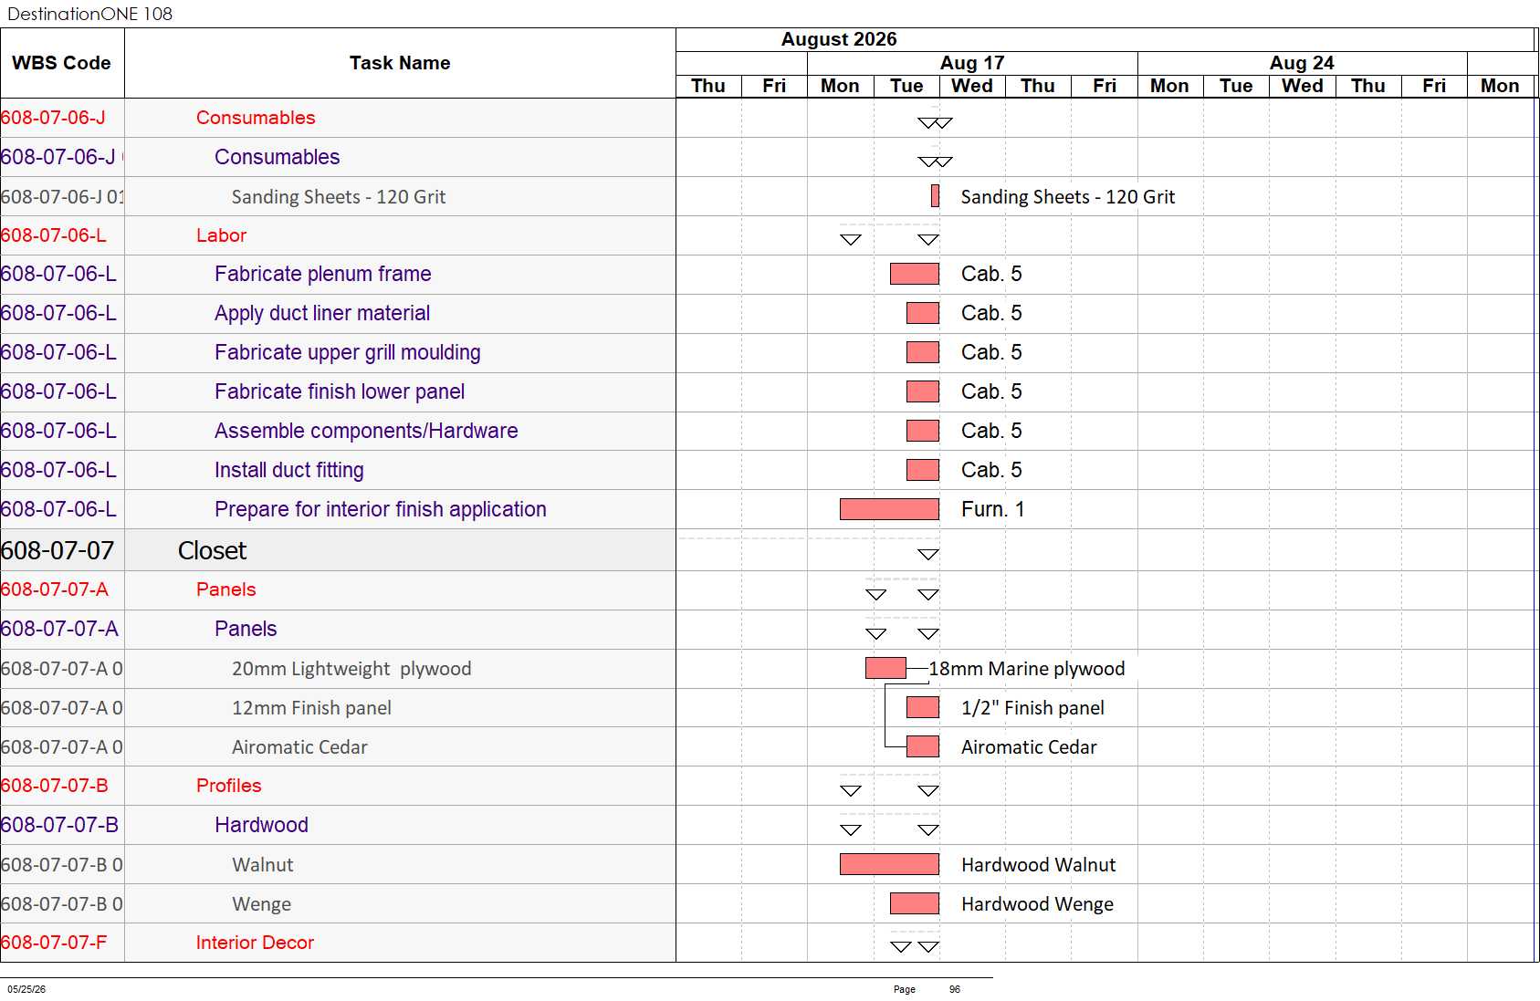The width and height of the screenshot is (1540, 1001).
Task: Select the Hardwood sub-summary task name
Action: (x=261, y=825)
